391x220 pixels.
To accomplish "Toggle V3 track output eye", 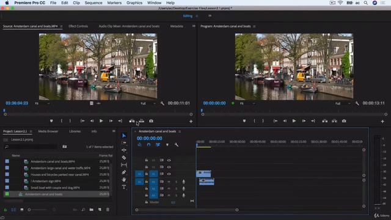I will pos(169,160).
